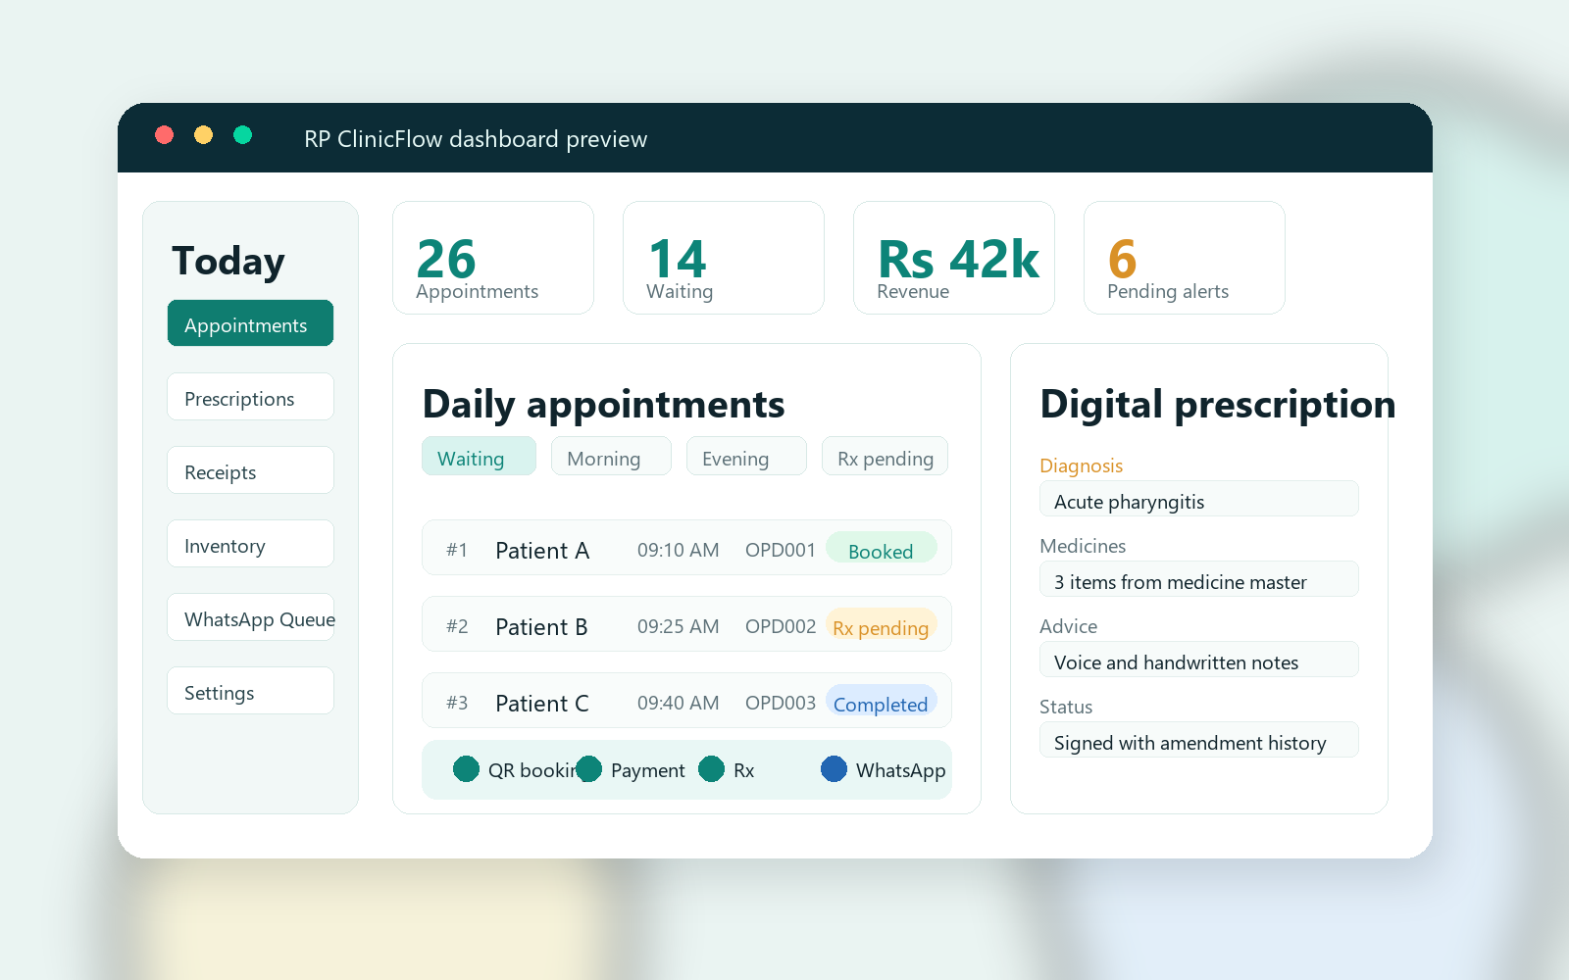Click the Acute pharyngitis diagnosis field

[x=1199, y=499]
